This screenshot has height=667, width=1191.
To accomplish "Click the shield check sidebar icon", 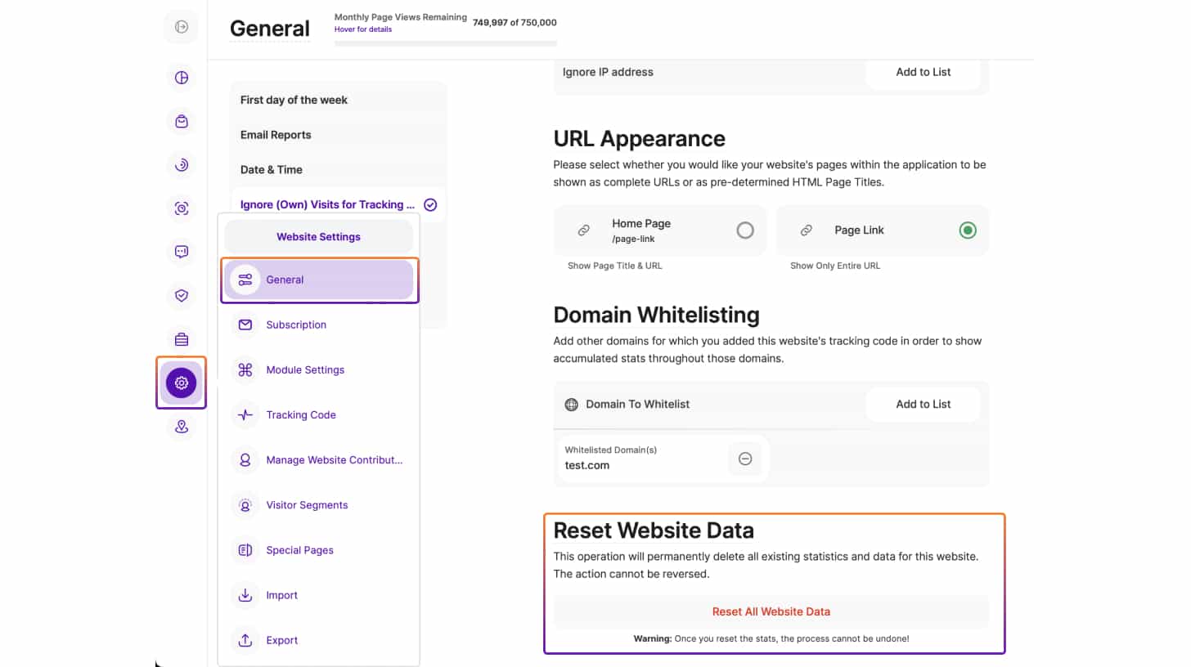I will pyautogui.click(x=182, y=295).
